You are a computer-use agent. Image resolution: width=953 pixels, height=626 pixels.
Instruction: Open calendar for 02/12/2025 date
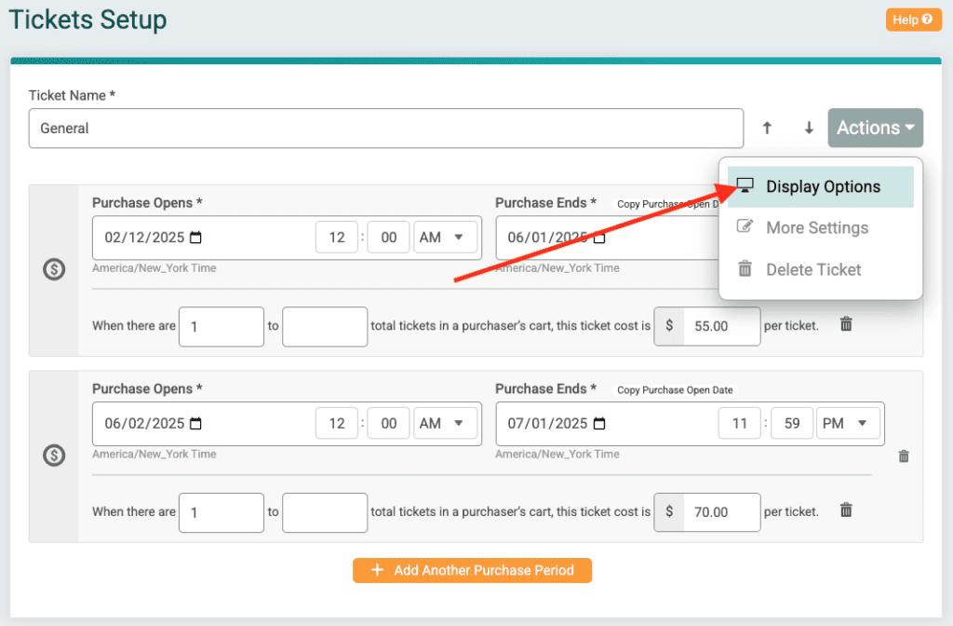[195, 238]
